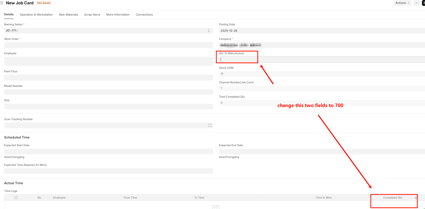Go to the Scrap Items tab
Viewport: 425px width, 209px height.
click(x=92, y=15)
